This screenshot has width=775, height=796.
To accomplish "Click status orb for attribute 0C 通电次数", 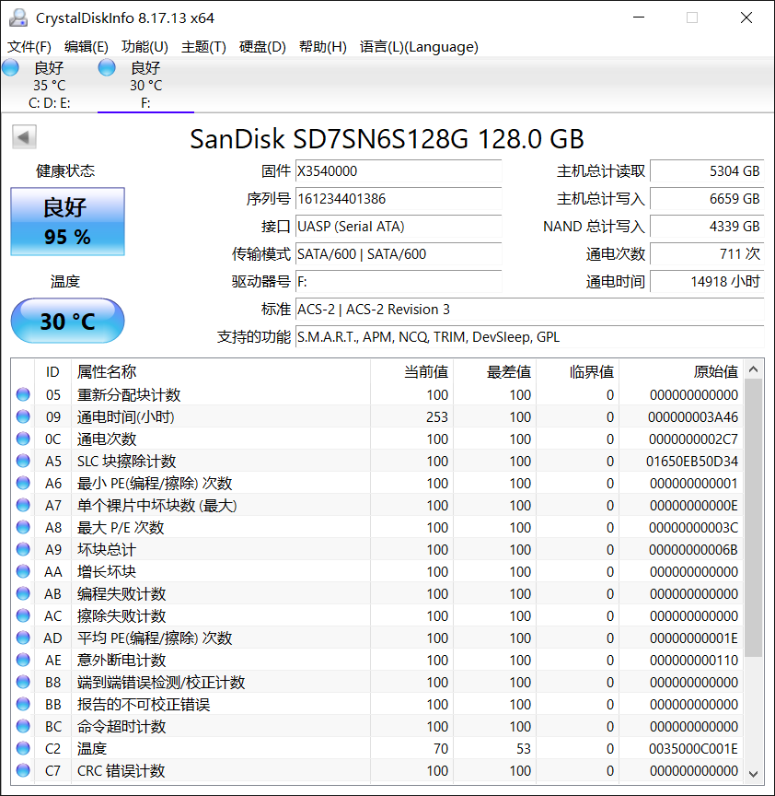I will tap(23, 439).
